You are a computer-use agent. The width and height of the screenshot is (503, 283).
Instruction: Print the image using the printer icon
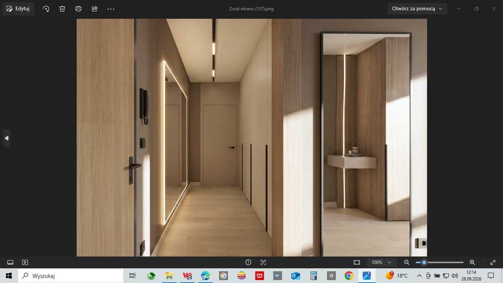click(x=78, y=9)
